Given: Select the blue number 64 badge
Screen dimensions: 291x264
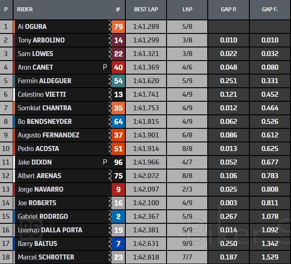Looking at the screenshot, I should (x=118, y=122).
